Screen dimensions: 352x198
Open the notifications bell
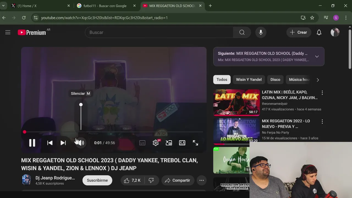tap(319, 32)
